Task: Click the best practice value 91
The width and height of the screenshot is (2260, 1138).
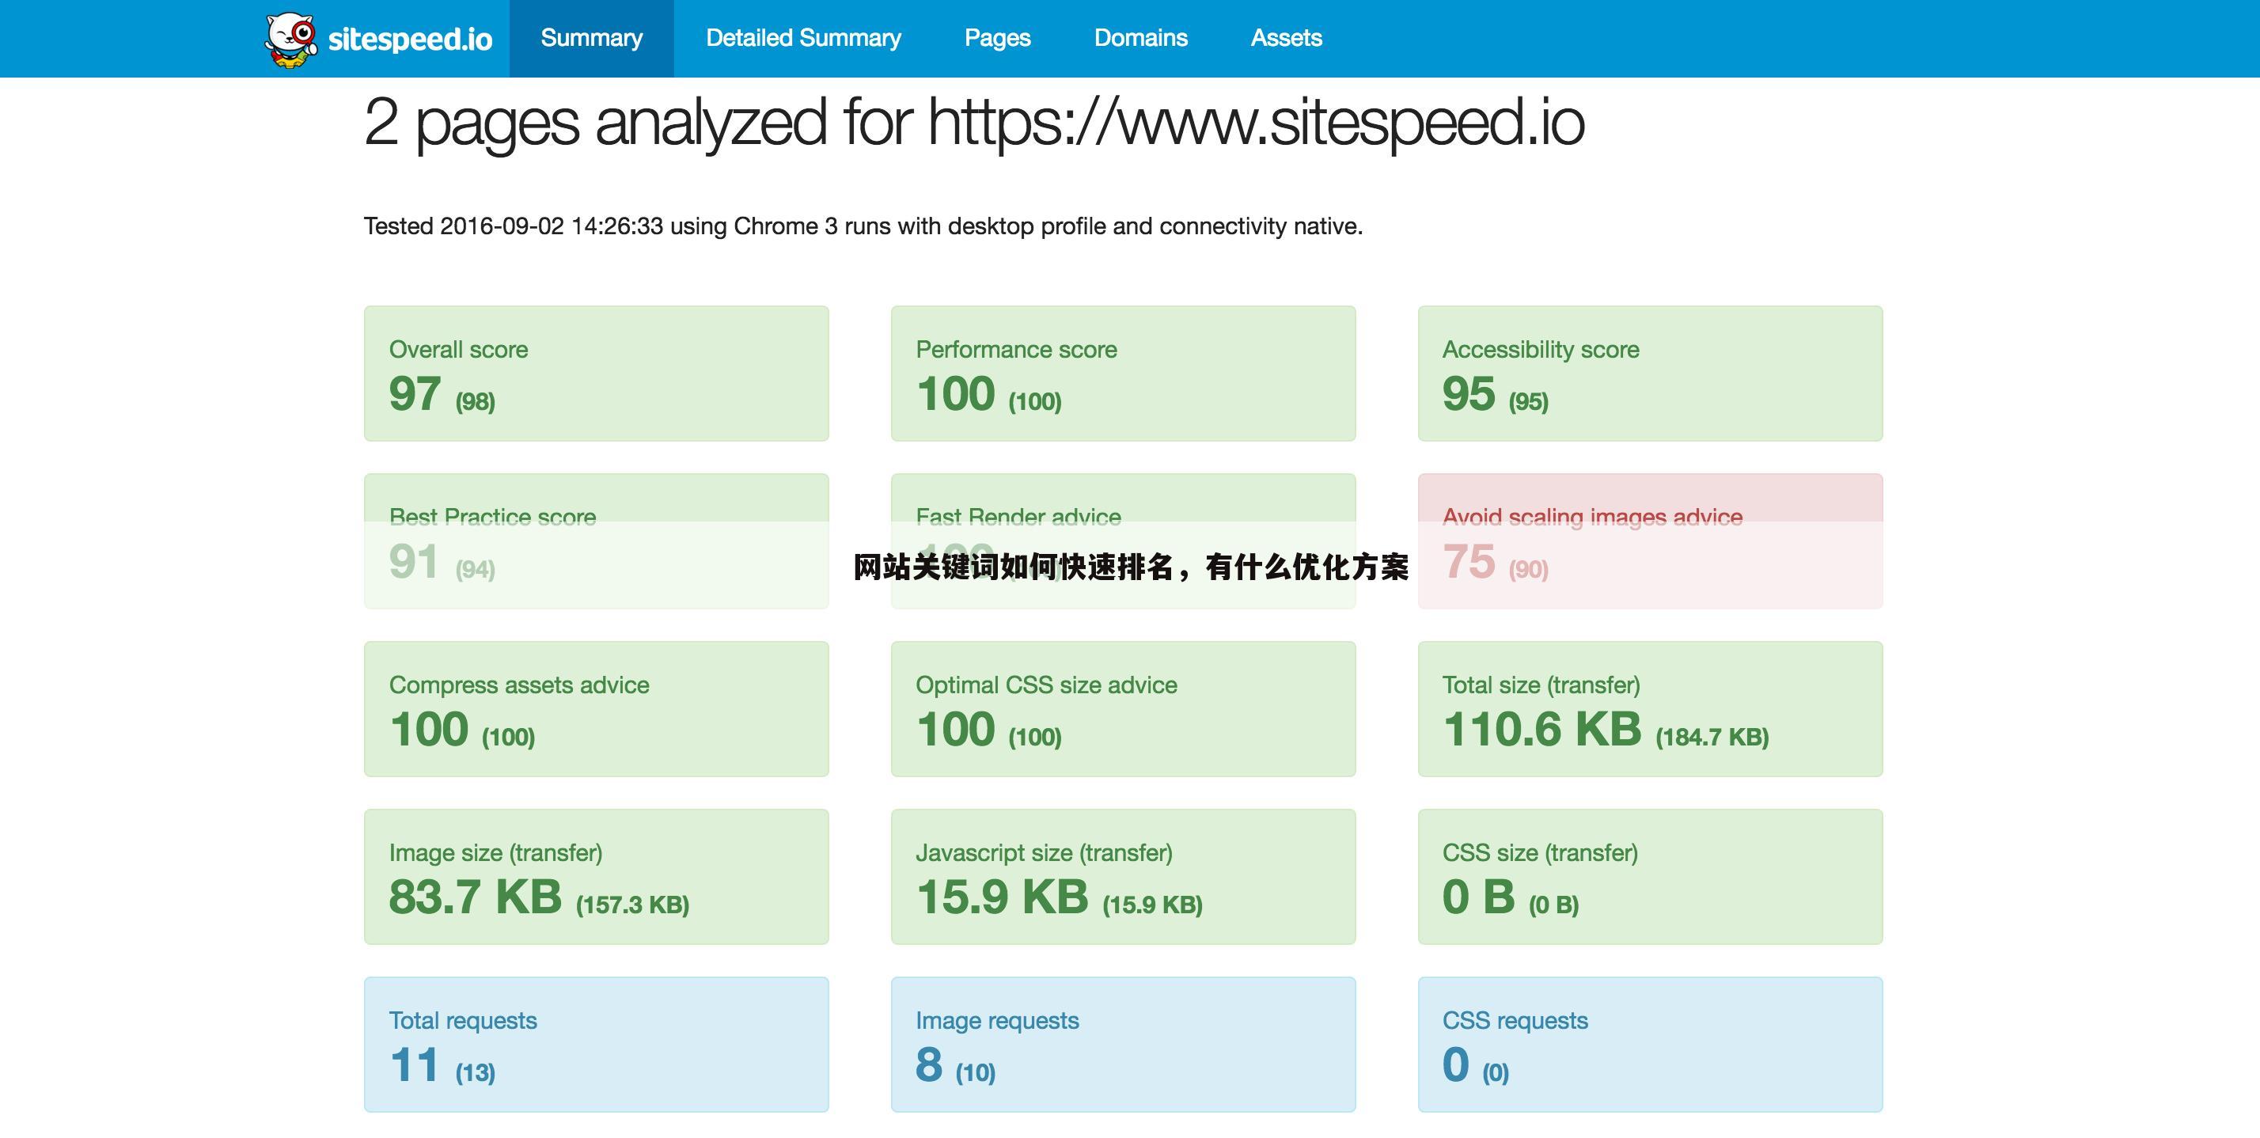Action: coord(413,562)
